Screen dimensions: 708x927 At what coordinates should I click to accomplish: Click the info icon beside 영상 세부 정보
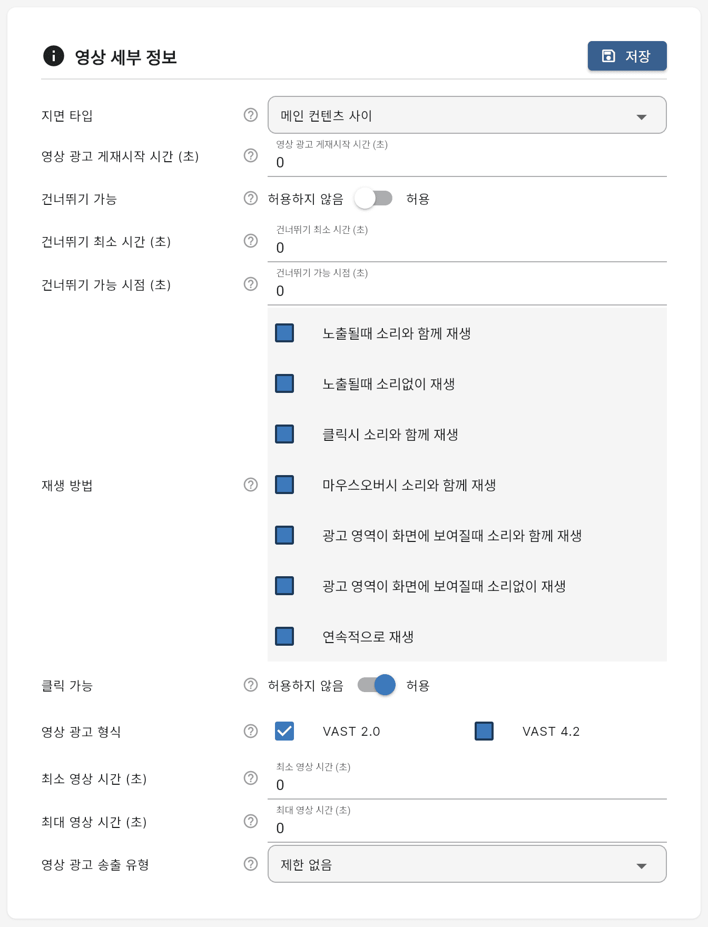point(53,56)
